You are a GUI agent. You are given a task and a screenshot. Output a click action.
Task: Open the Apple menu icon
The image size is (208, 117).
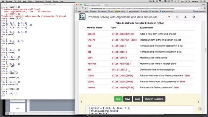click(3, 1)
